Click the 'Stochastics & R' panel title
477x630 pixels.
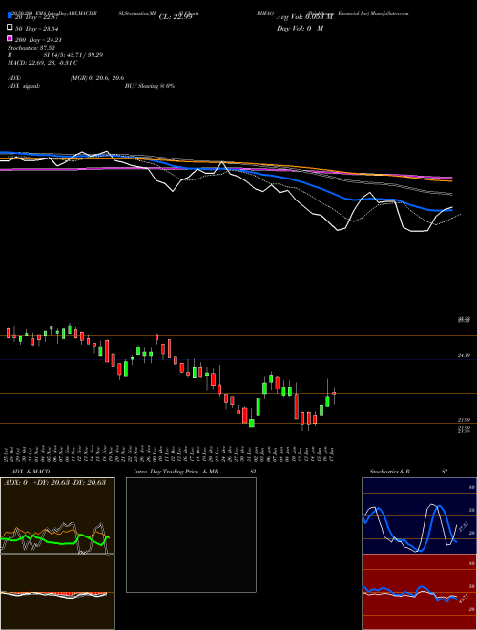coord(389,472)
